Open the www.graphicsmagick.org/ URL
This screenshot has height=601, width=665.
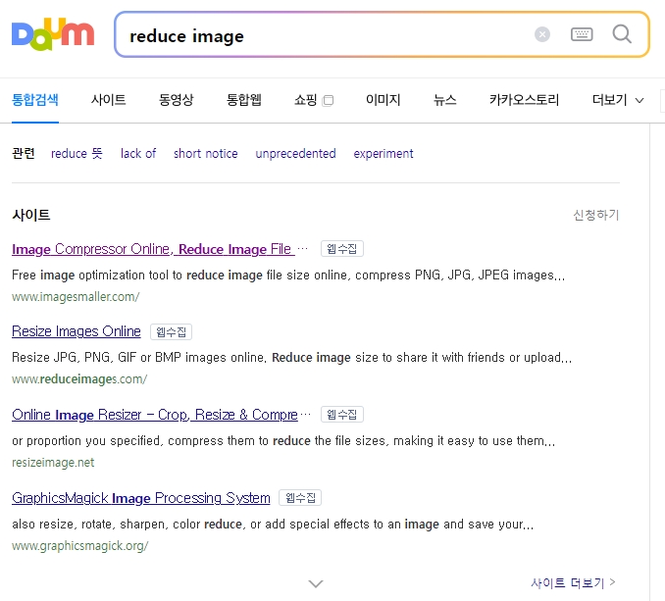pos(80,546)
